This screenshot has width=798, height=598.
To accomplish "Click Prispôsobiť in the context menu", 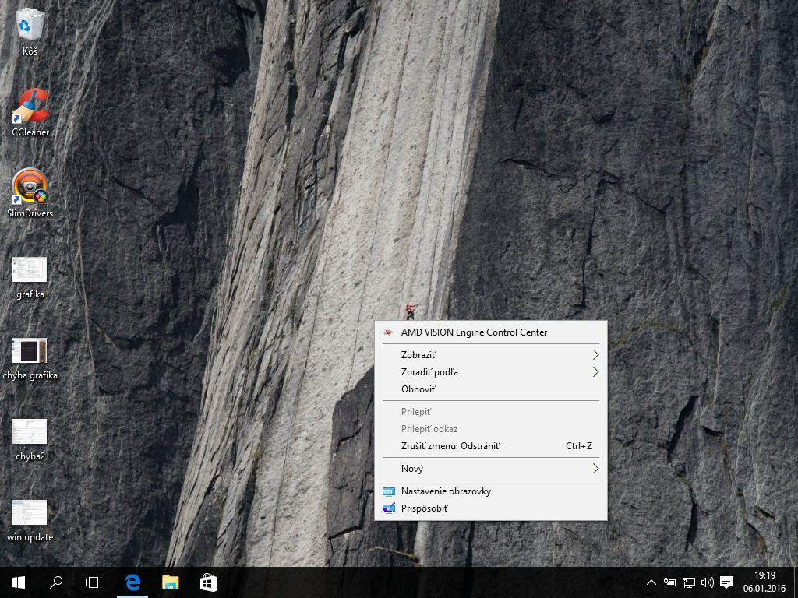I will (x=425, y=508).
